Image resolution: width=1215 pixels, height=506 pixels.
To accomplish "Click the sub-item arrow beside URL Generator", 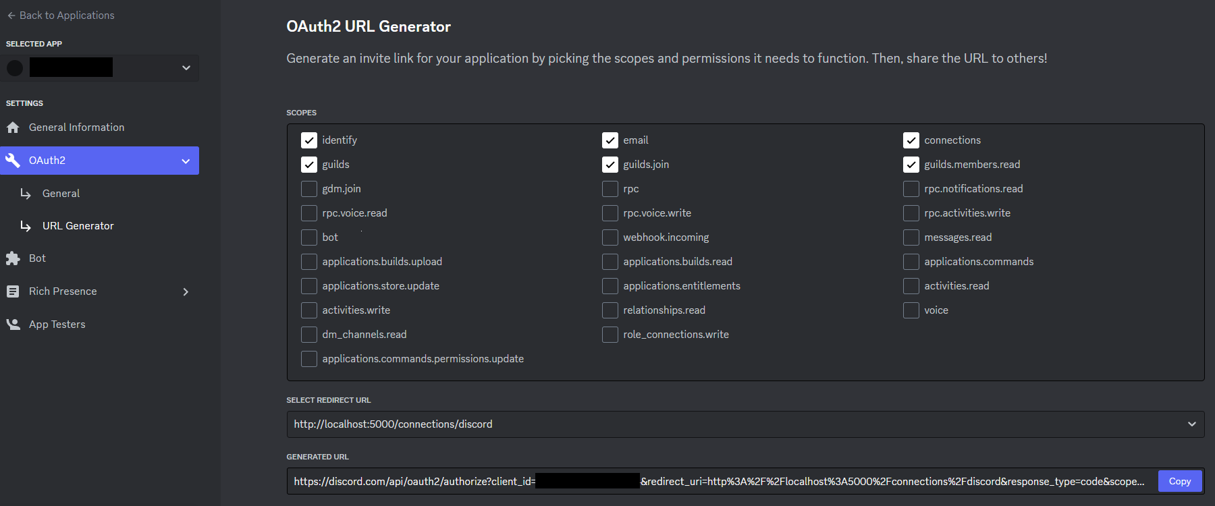I will (26, 225).
